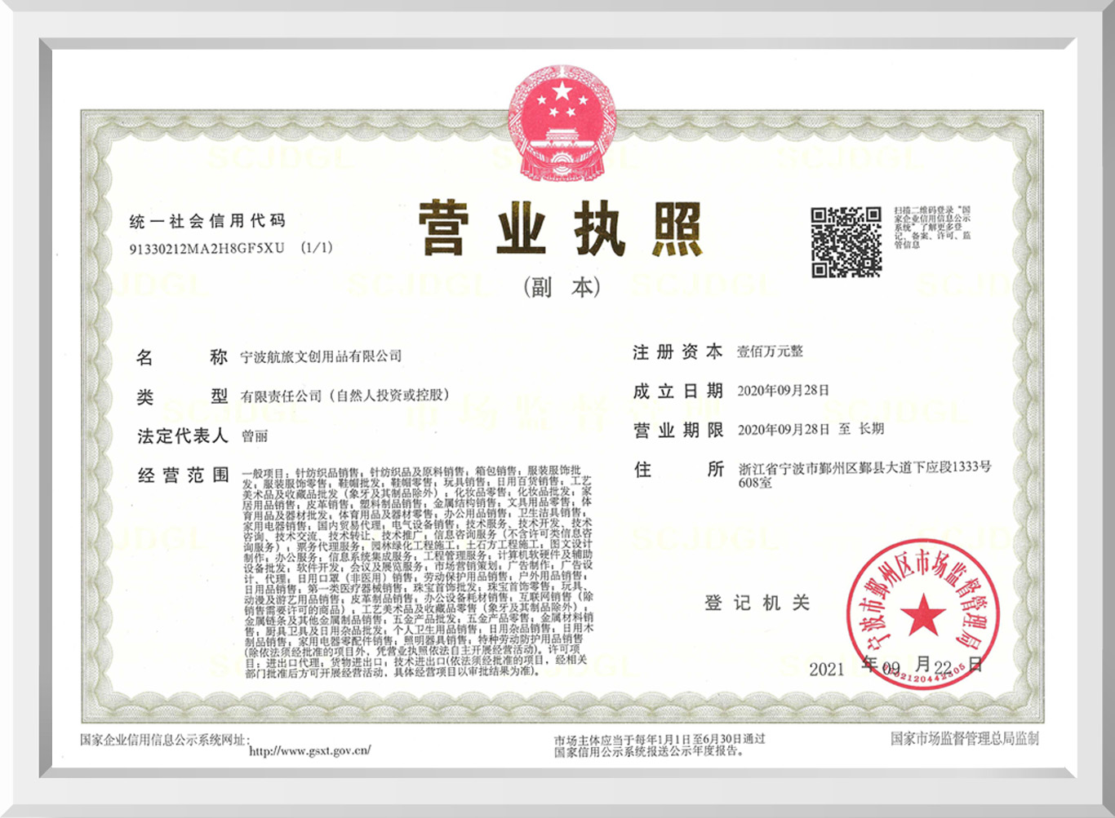Click the 注册资本 label

point(678,352)
